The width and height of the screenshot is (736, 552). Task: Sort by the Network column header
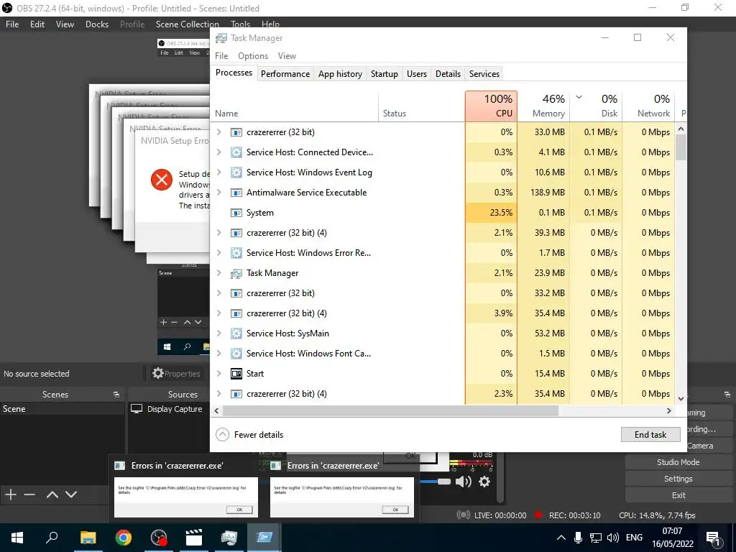[x=648, y=106]
